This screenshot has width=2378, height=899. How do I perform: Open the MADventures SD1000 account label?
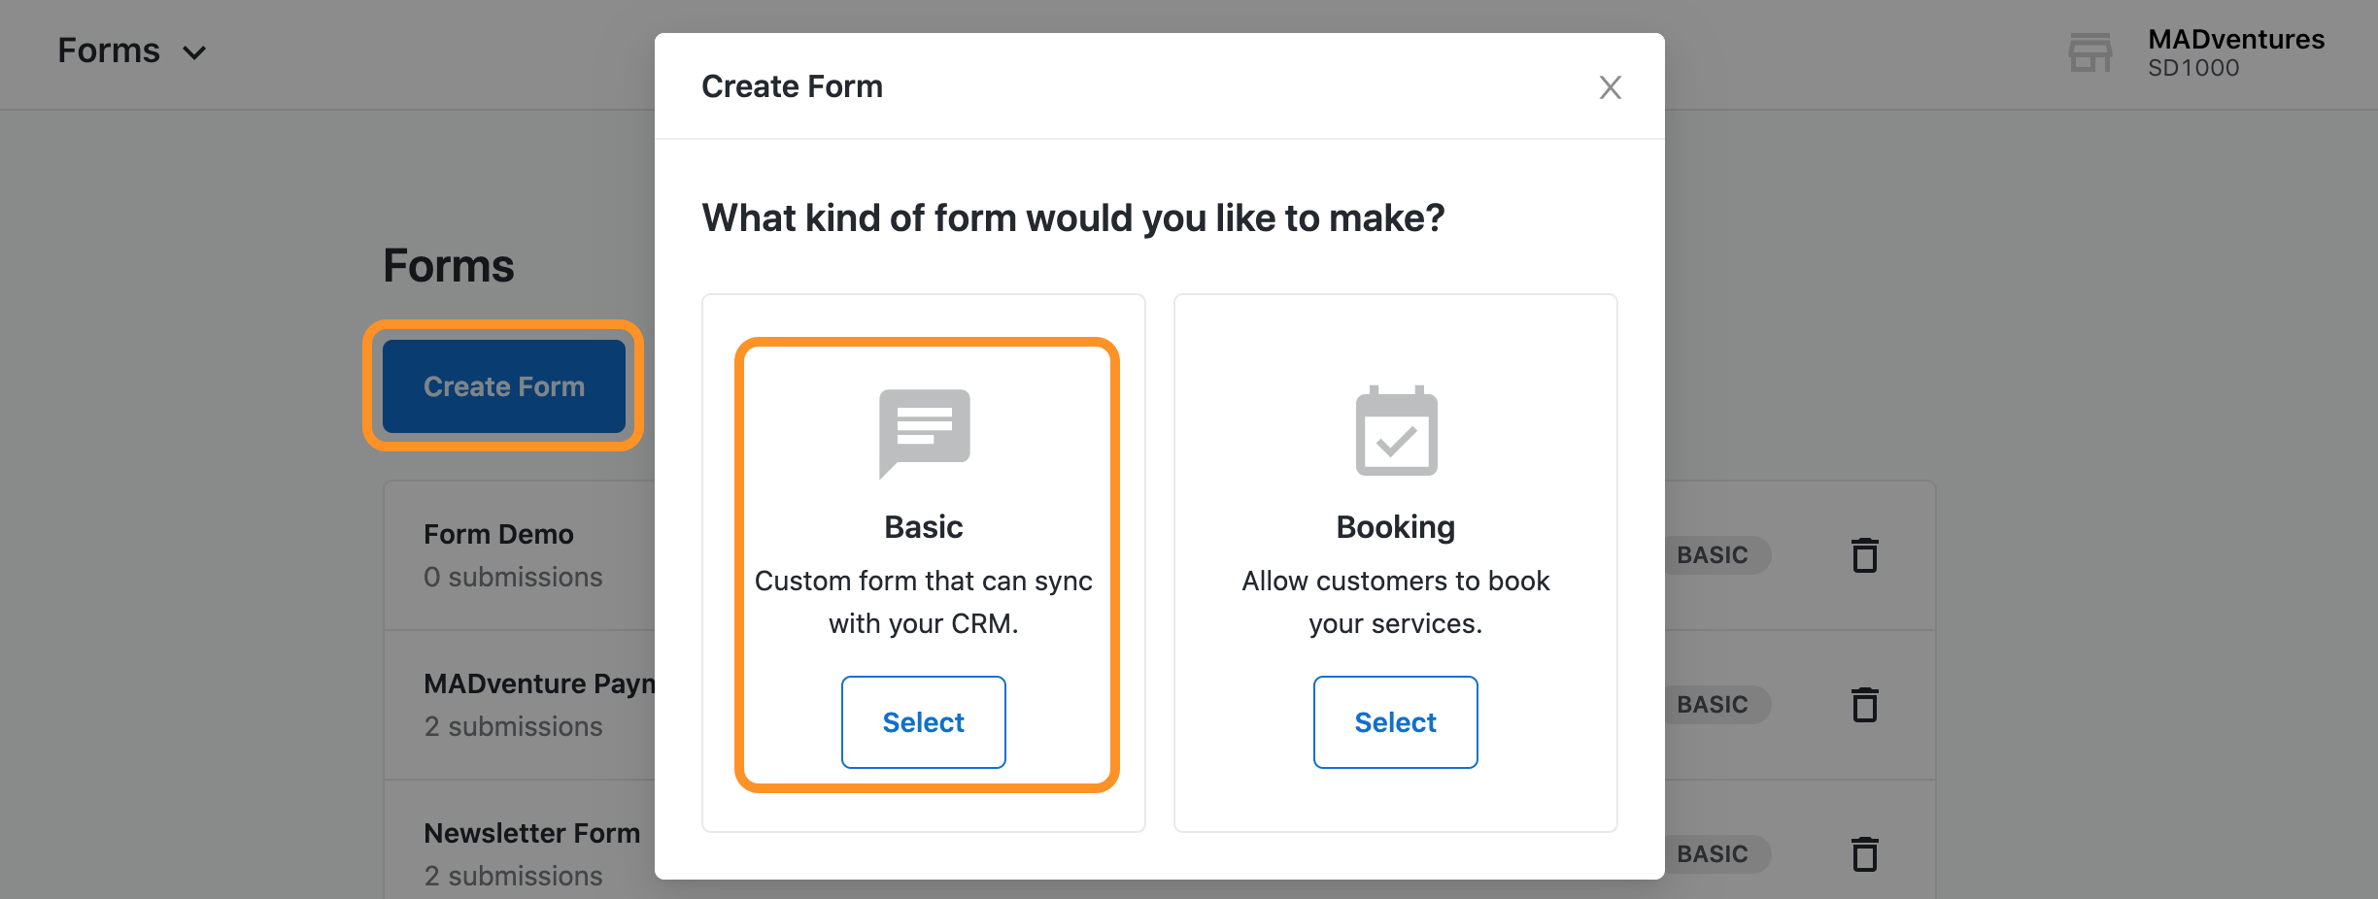pos(2235,52)
